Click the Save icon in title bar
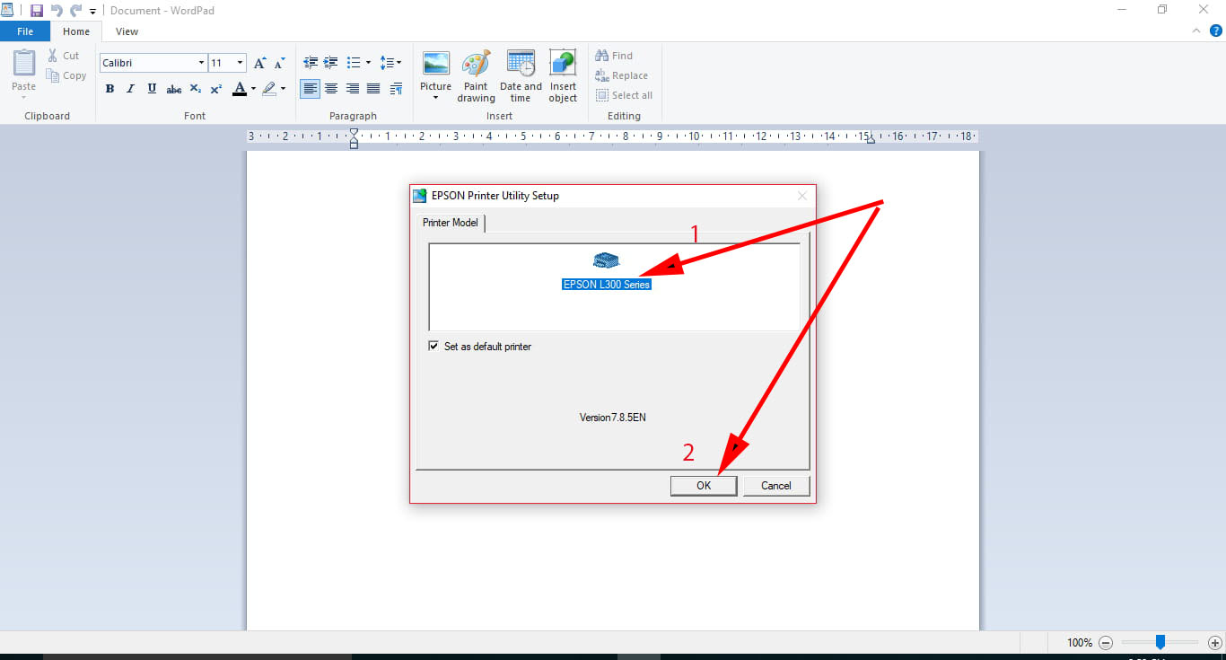1226x660 pixels. [37, 11]
